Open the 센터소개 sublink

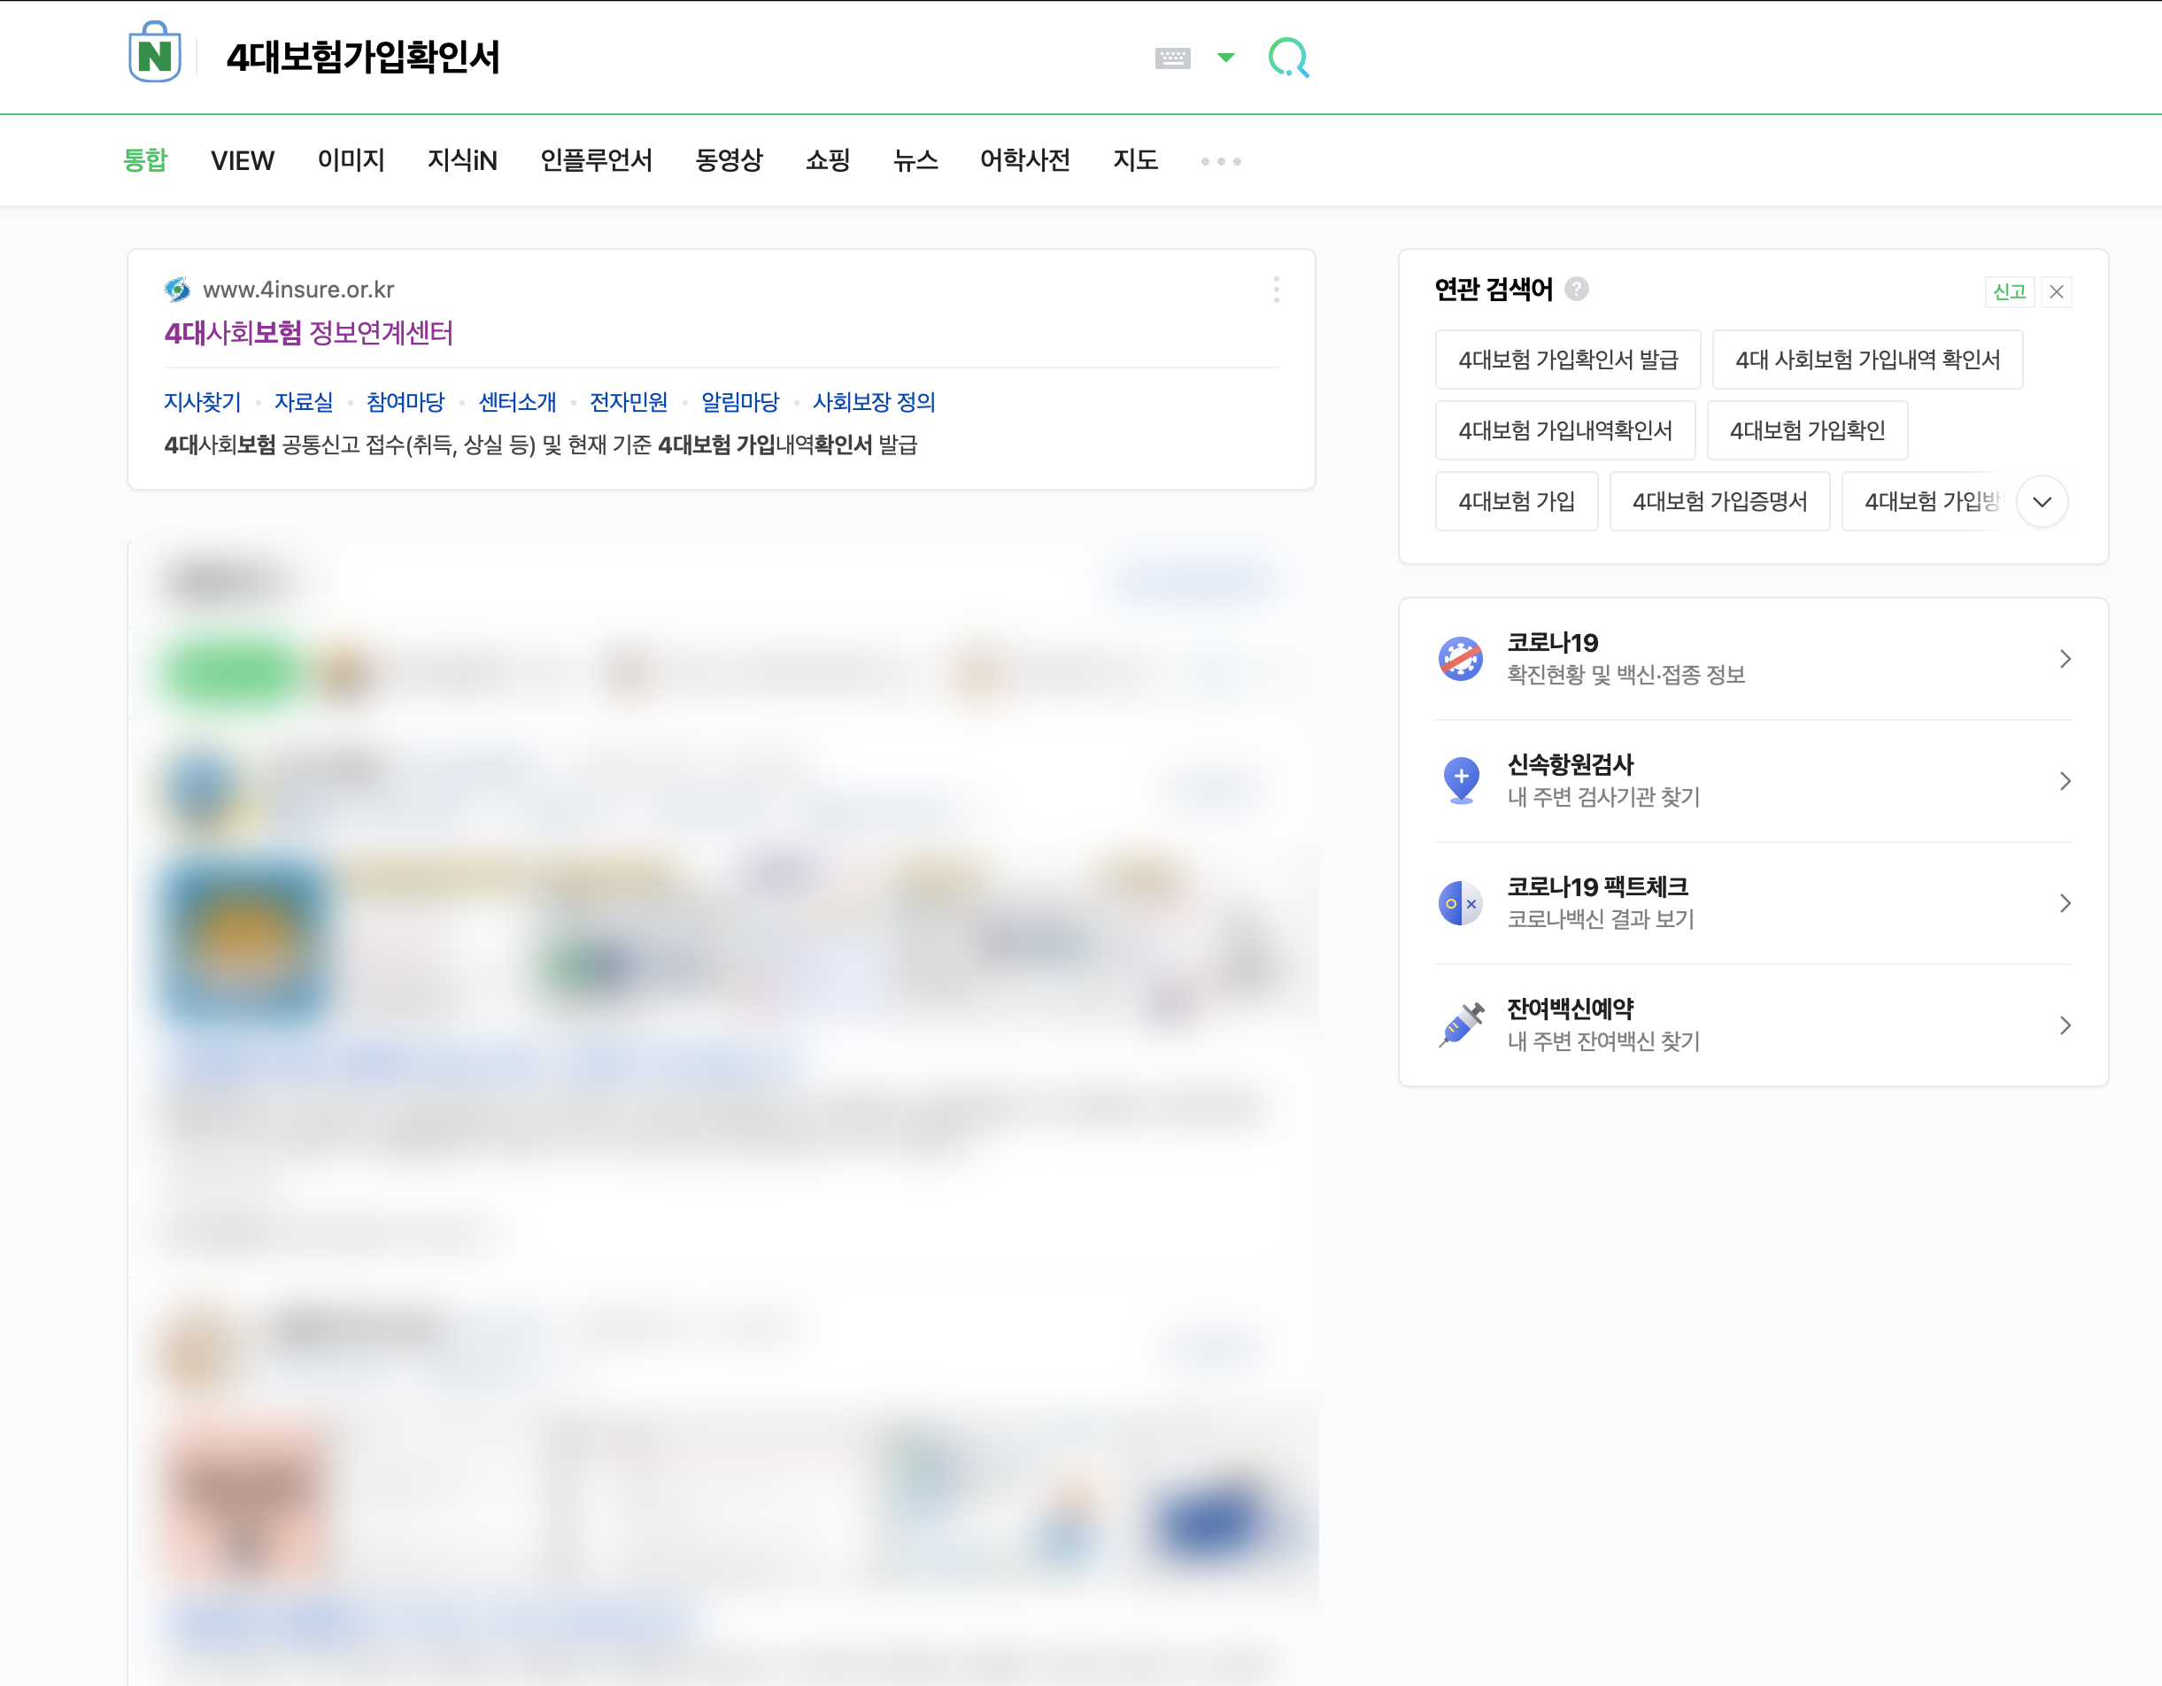517,402
